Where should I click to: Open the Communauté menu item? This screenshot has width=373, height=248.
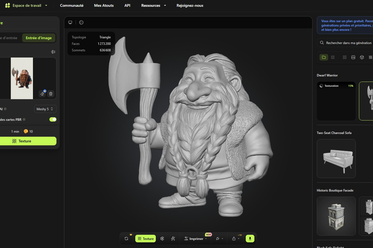click(x=72, y=5)
